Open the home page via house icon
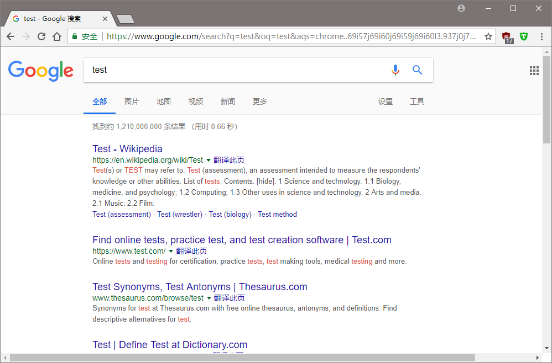 click(57, 36)
